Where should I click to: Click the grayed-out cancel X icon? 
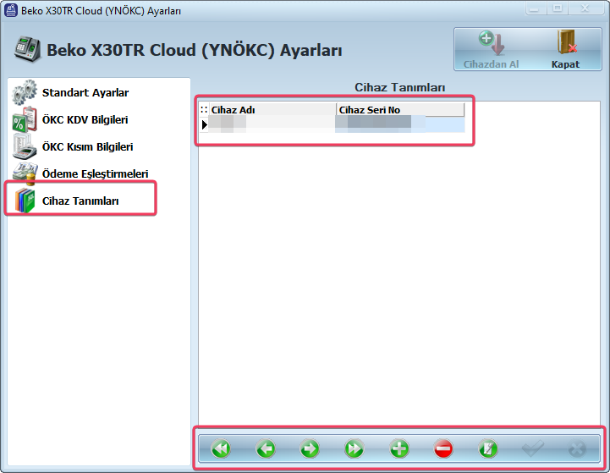click(x=577, y=448)
